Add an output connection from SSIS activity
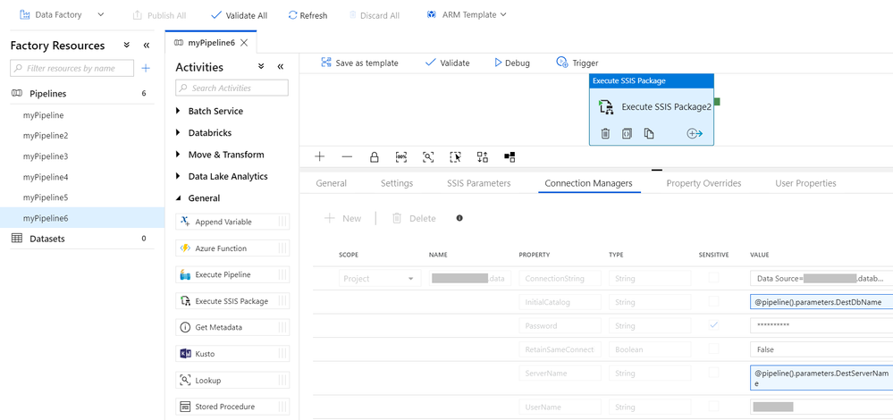 695,134
